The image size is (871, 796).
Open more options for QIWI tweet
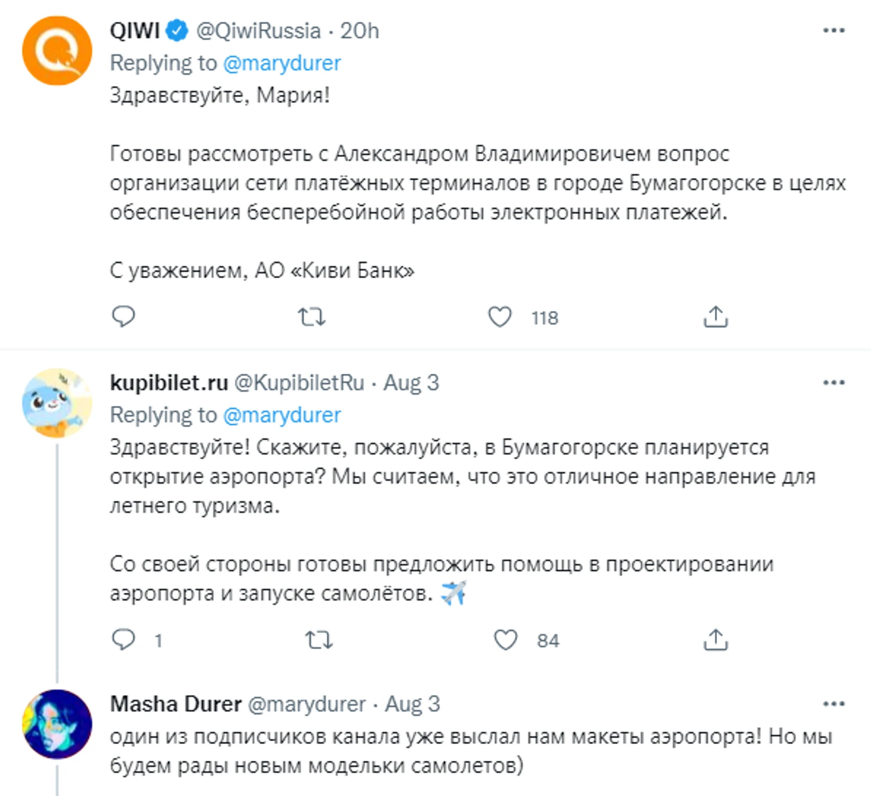tap(833, 30)
